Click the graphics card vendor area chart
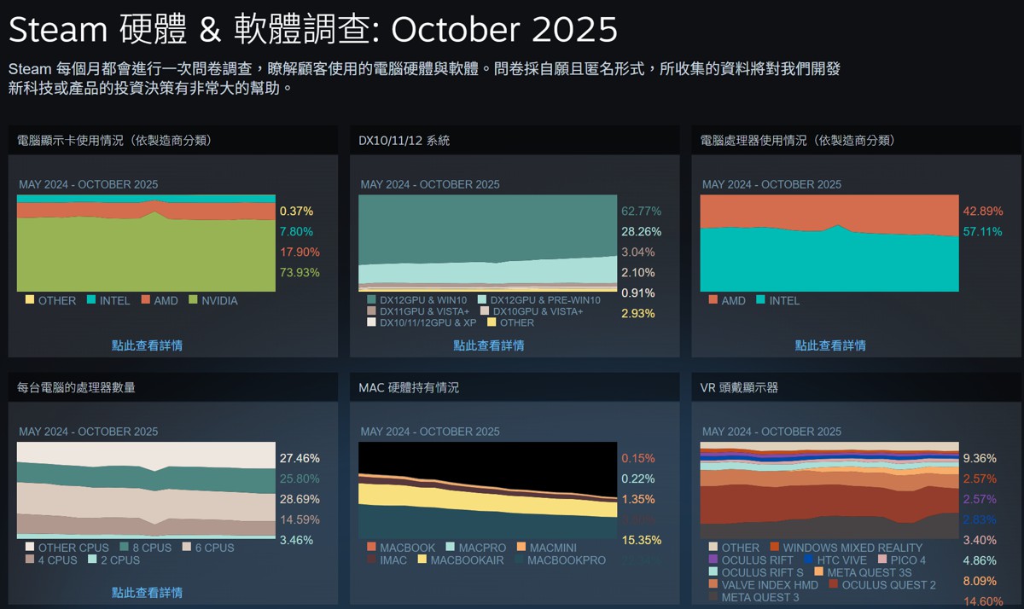Image resolution: width=1024 pixels, height=609 pixels. pyautogui.click(x=146, y=243)
